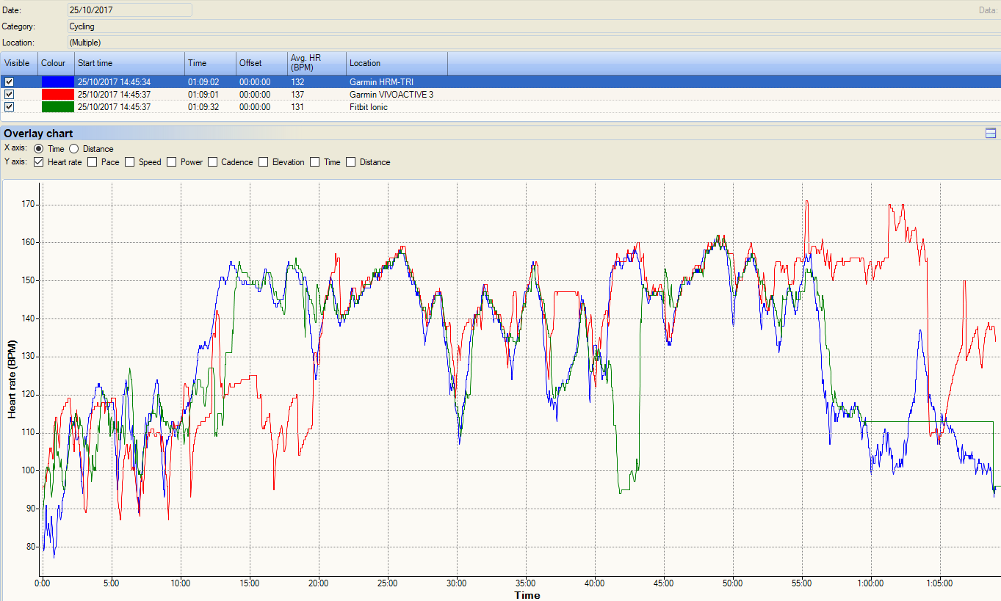Uncheck visibility for Fitbit Ionic row
This screenshot has height=601, width=1001.
(10, 106)
